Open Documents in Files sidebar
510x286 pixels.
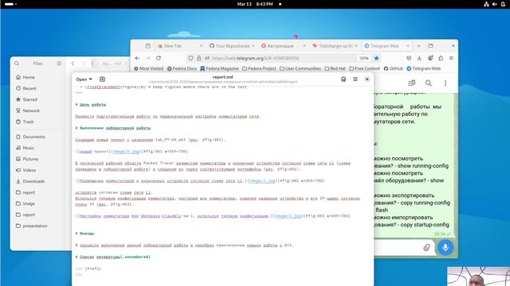click(37, 137)
